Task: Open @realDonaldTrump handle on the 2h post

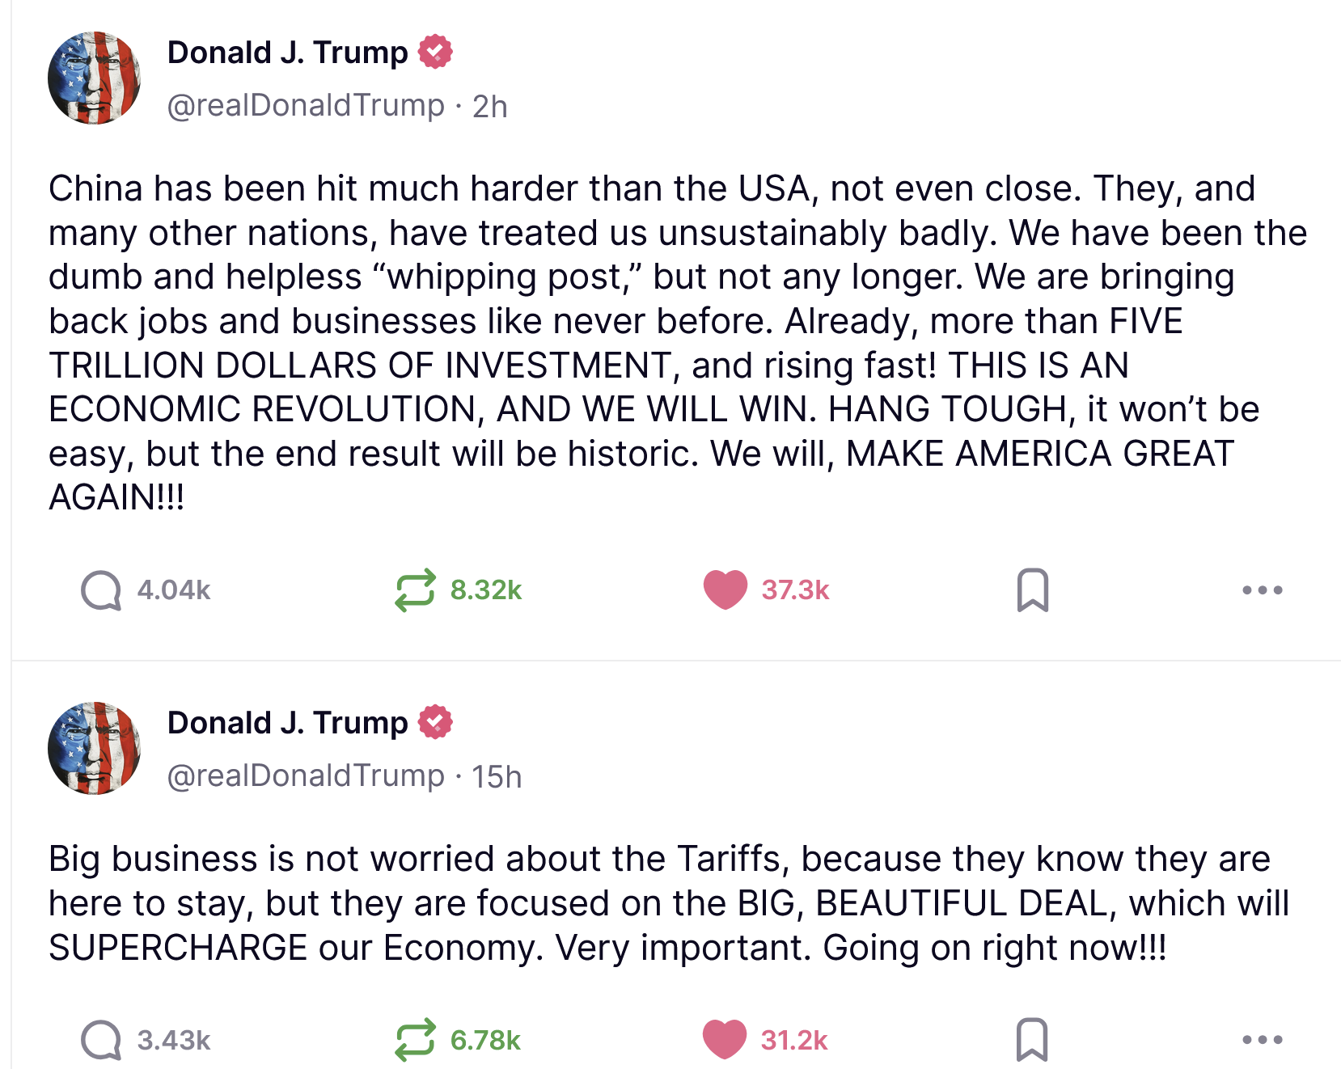Action: [306, 106]
